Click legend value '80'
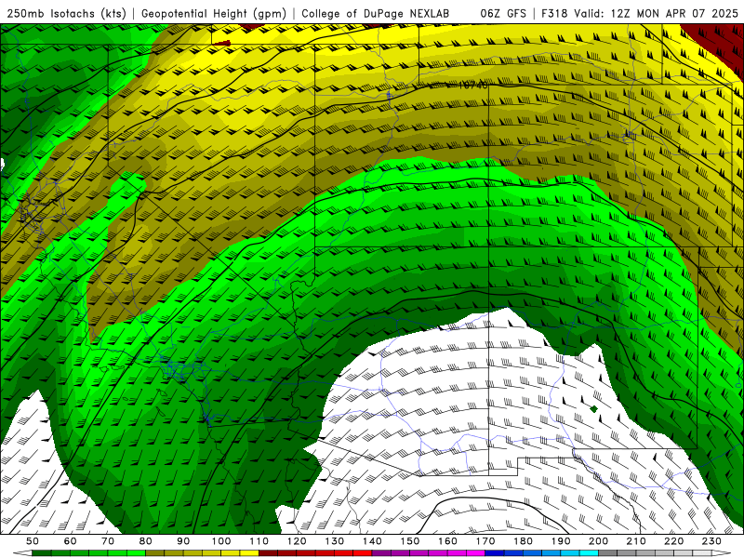 tap(146, 541)
